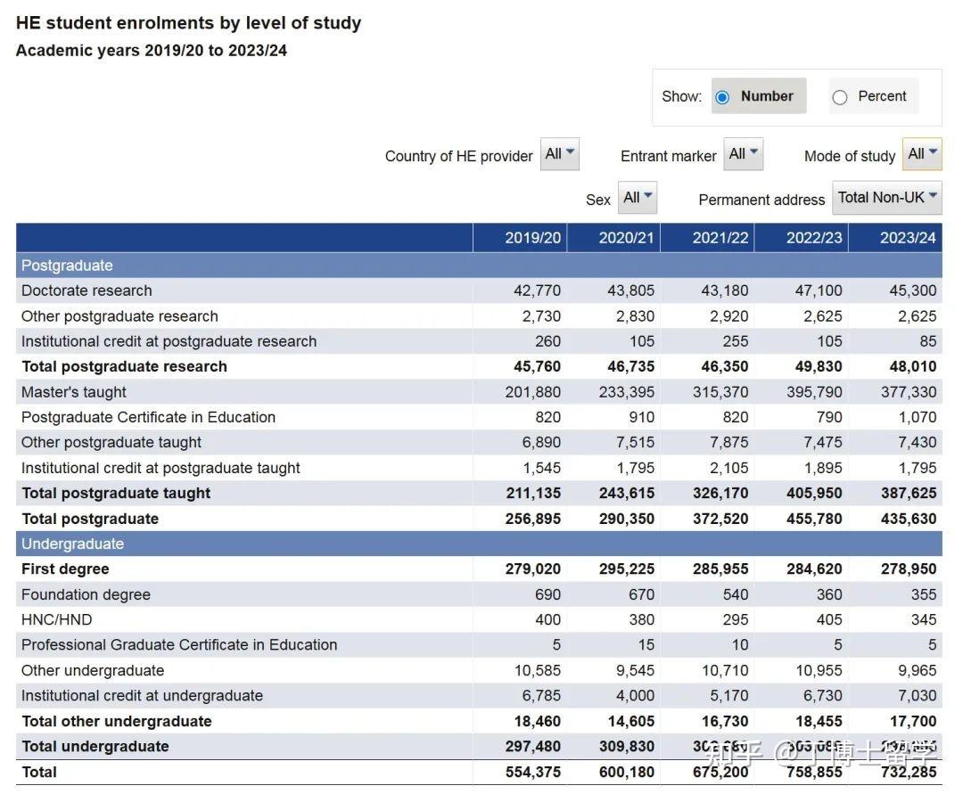Expand the Mode of study dropdown
Image resolution: width=963 pixels, height=794 pixels.
[x=922, y=154]
